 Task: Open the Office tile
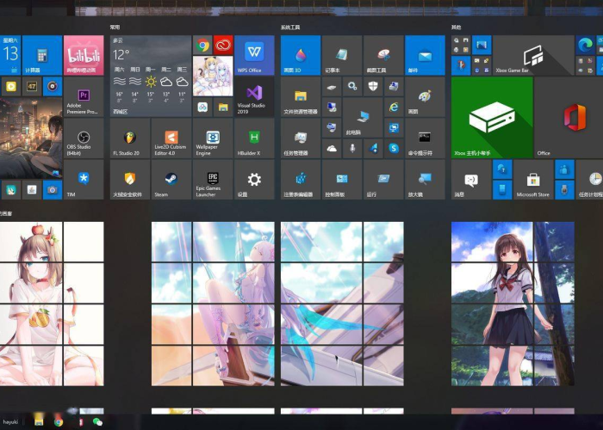(x=569, y=118)
